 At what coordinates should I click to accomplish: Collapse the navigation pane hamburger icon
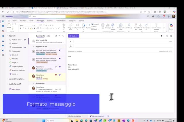pos(9,21)
